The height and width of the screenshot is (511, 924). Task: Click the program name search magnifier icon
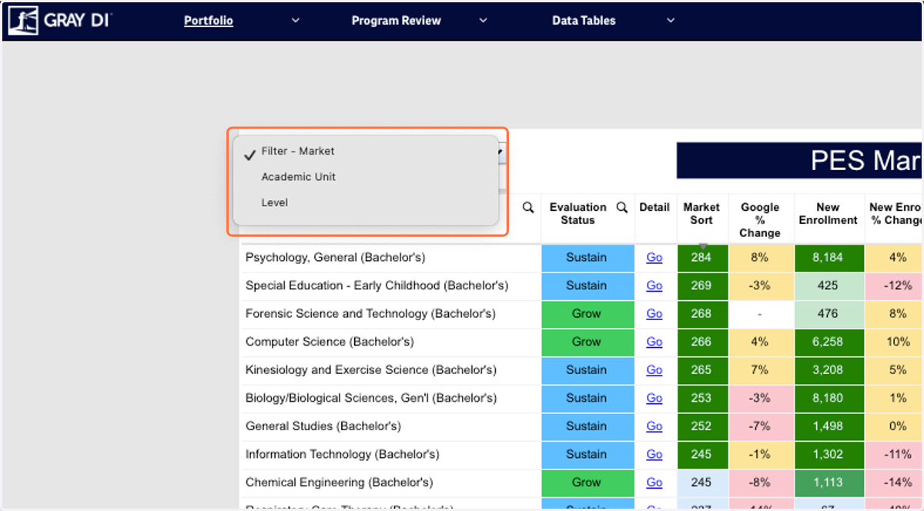[528, 208]
